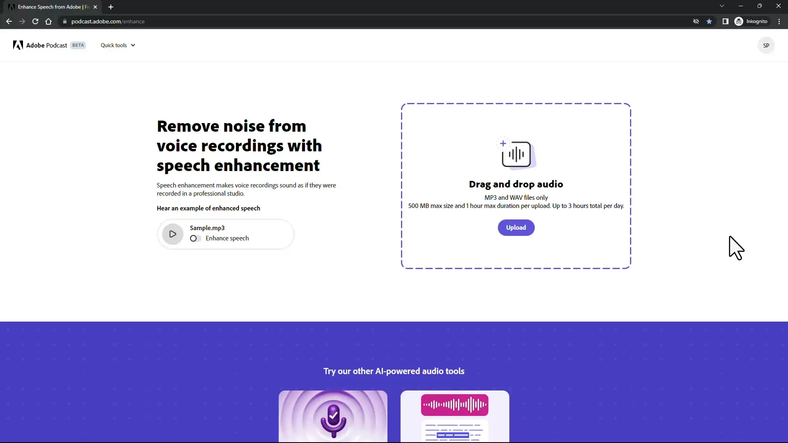Expand the Quick tools options chevron
The height and width of the screenshot is (443, 788).
133,45
